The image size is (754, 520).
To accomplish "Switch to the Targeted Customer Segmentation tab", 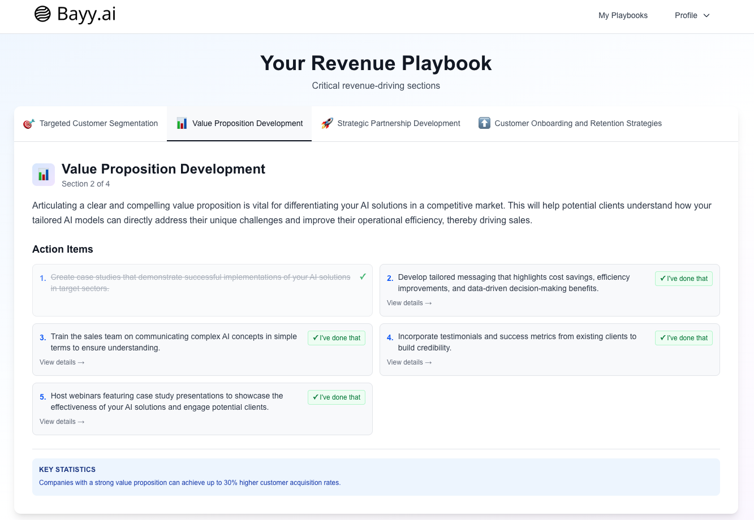I will click(x=98, y=123).
